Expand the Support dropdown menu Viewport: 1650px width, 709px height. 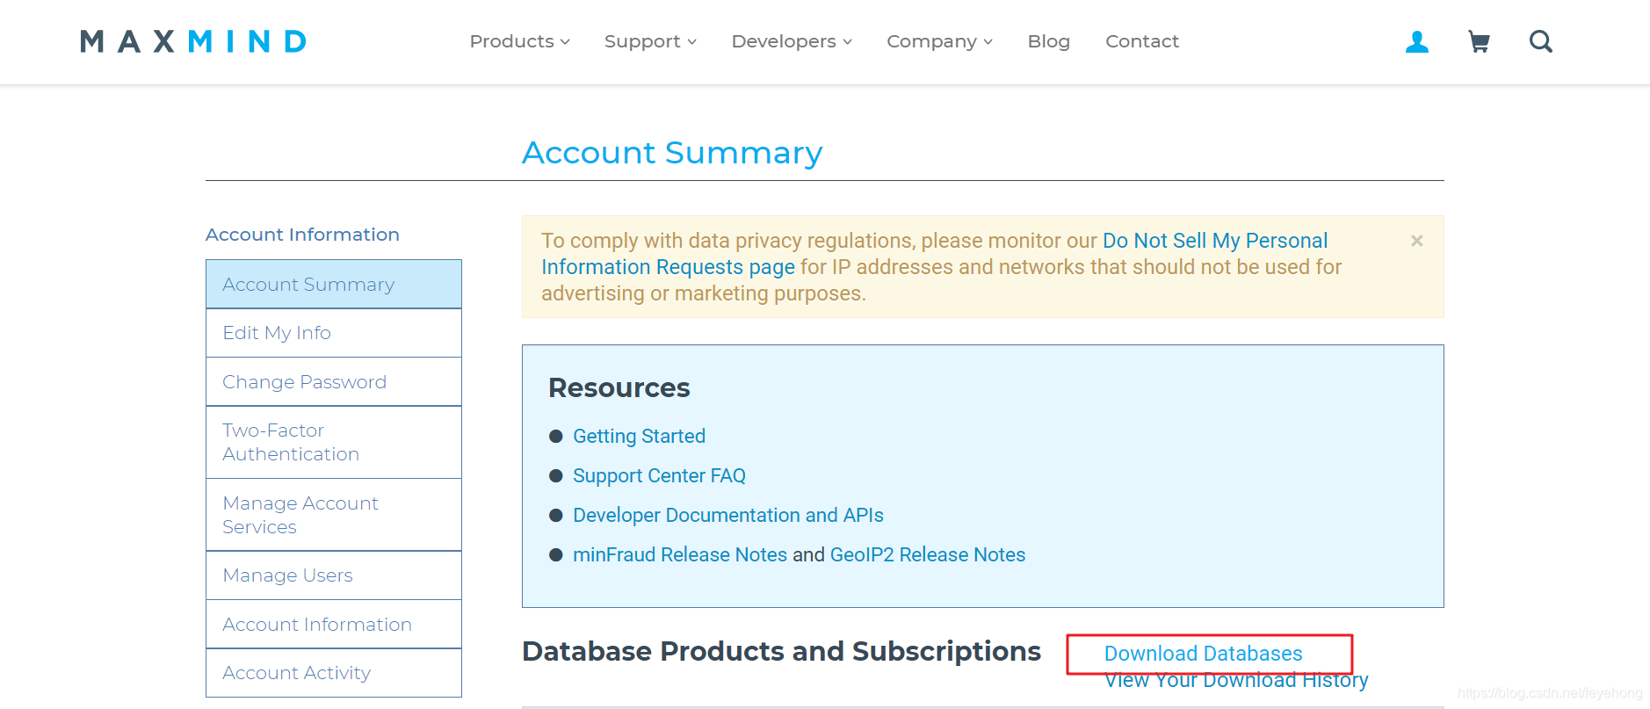pyautogui.click(x=650, y=41)
